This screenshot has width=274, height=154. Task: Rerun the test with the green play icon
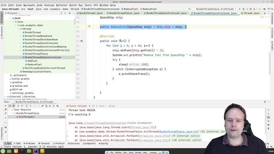[x=6, y=106]
